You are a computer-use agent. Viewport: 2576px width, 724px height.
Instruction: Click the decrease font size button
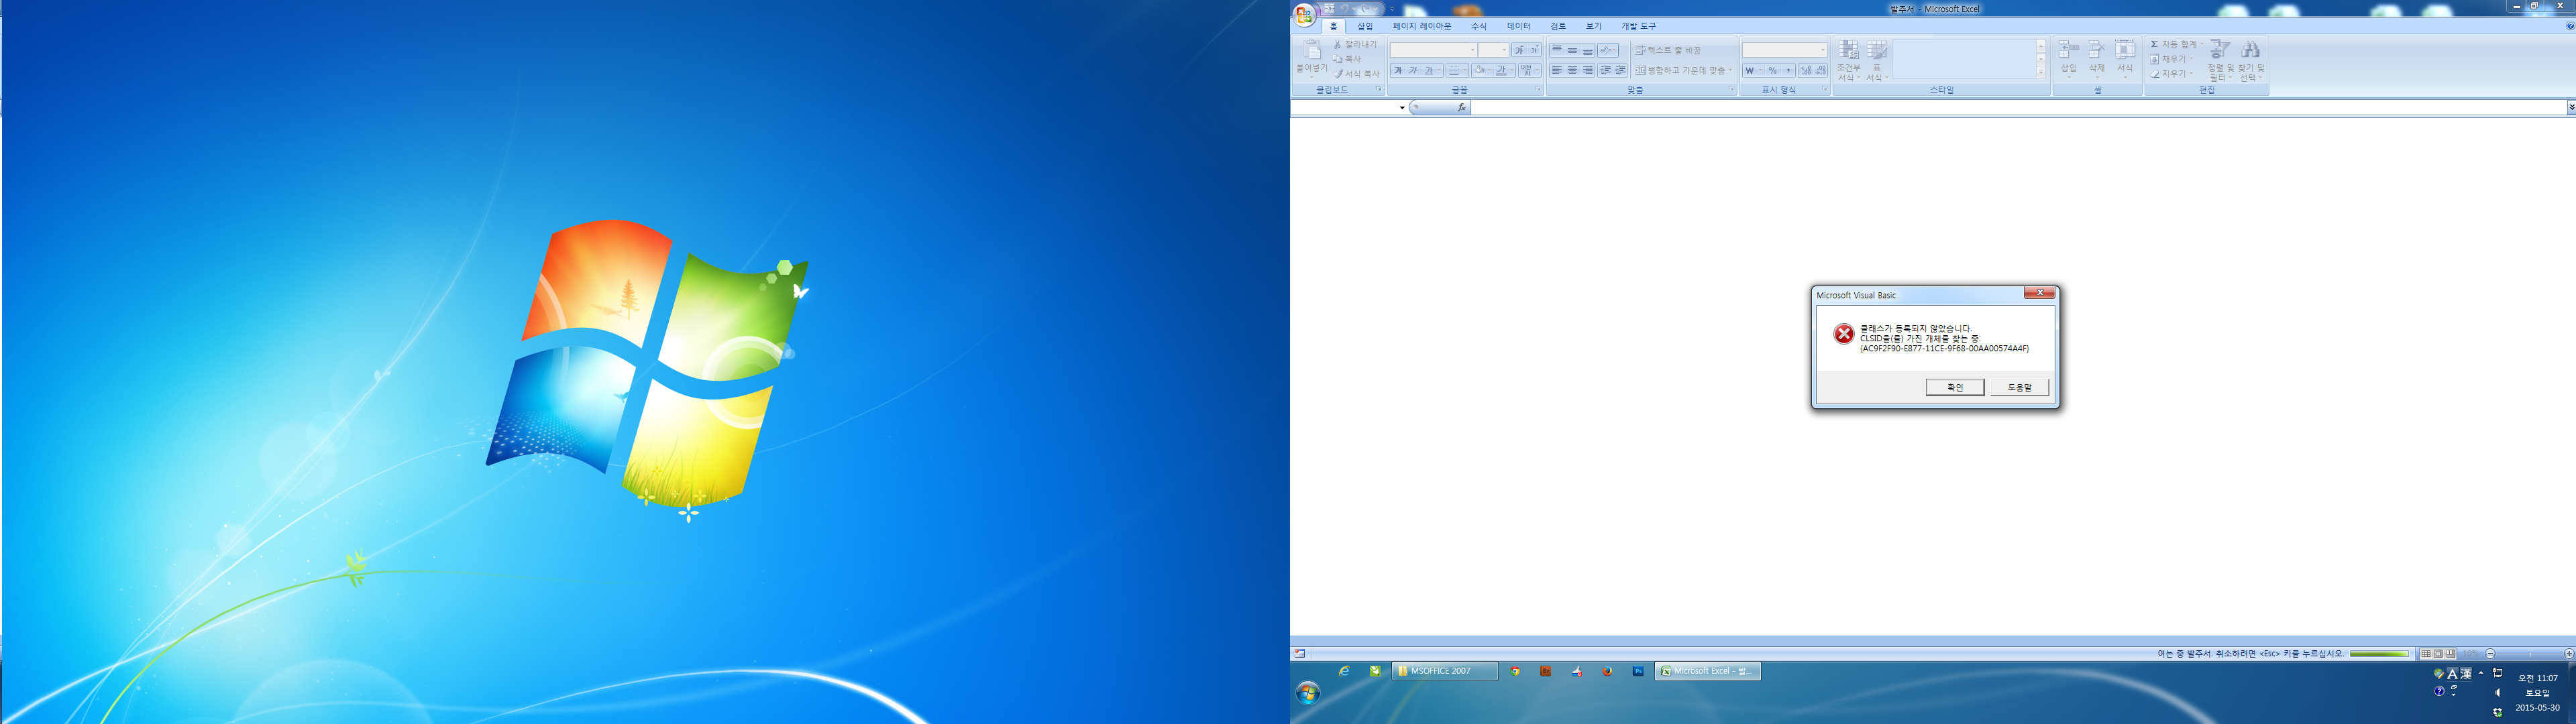1534,50
